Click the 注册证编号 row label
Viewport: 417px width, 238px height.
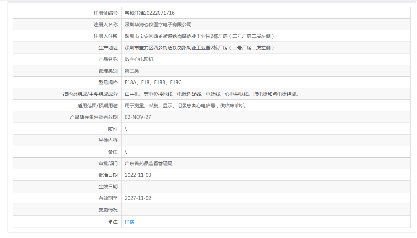point(106,13)
